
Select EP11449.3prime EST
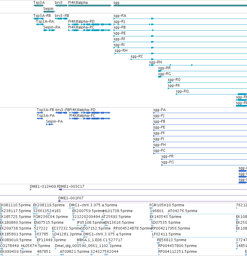point(38,243)
